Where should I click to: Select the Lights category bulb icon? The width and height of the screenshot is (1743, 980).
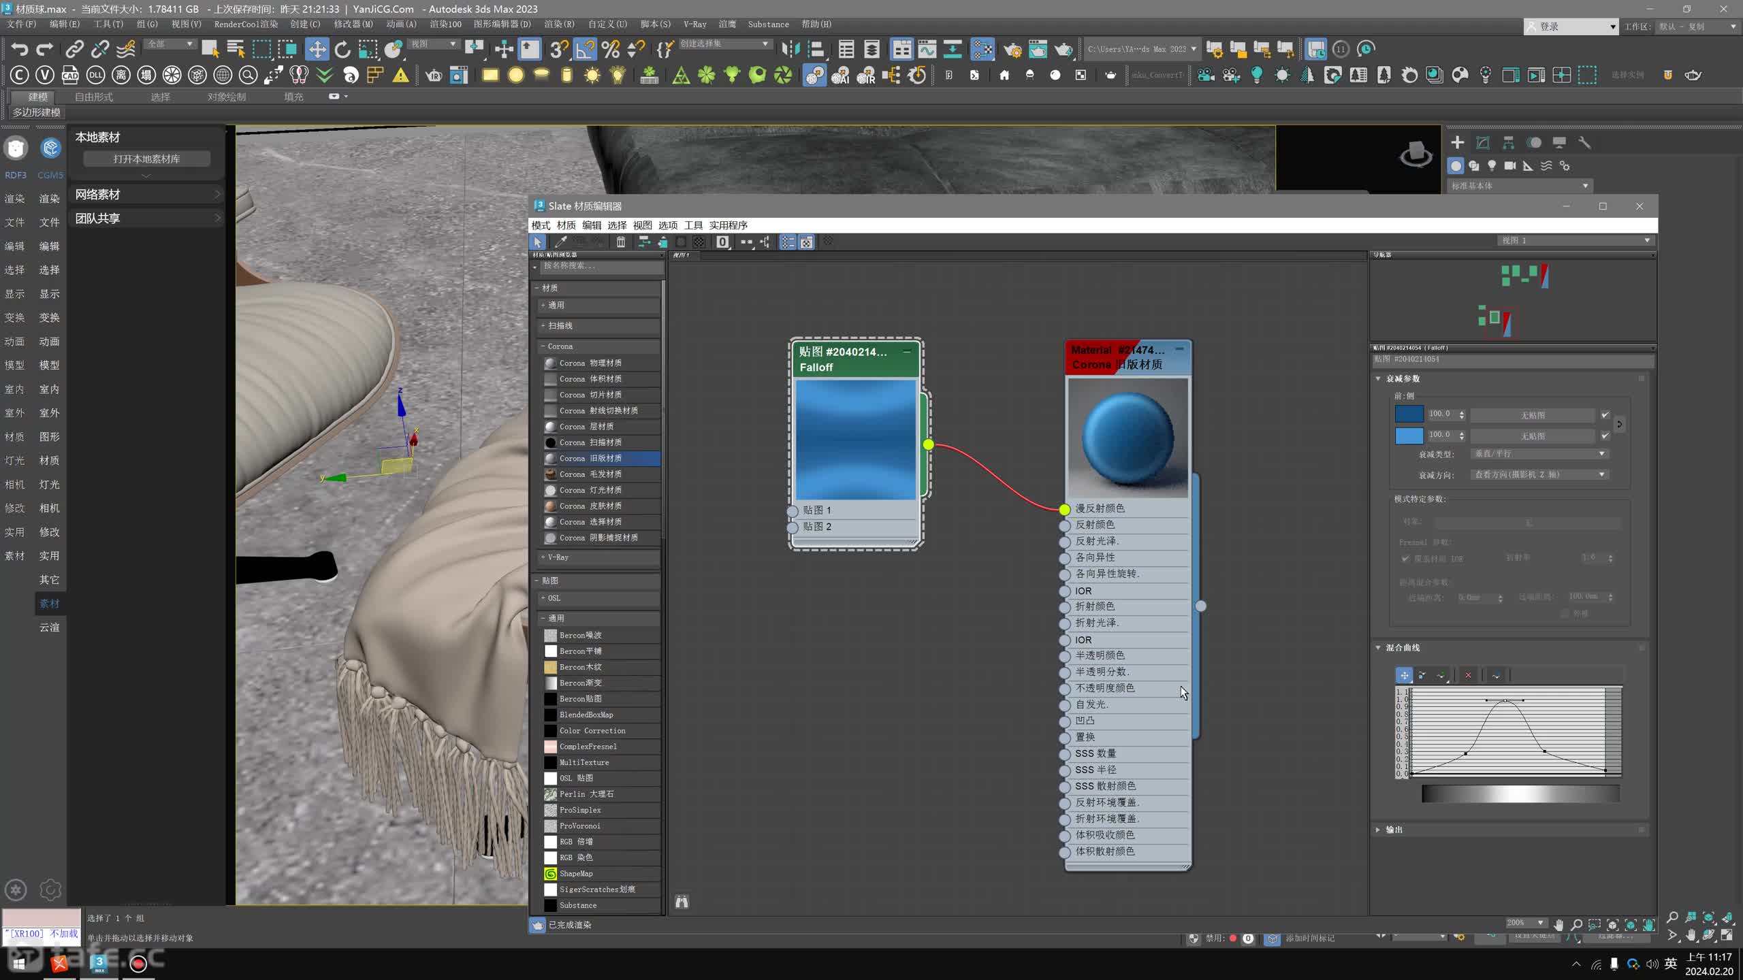(x=1492, y=165)
